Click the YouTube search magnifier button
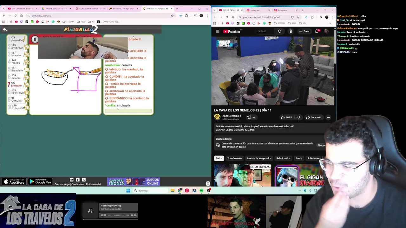Image resolution: width=406 pixels, height=228 pixels. [280, 31]
